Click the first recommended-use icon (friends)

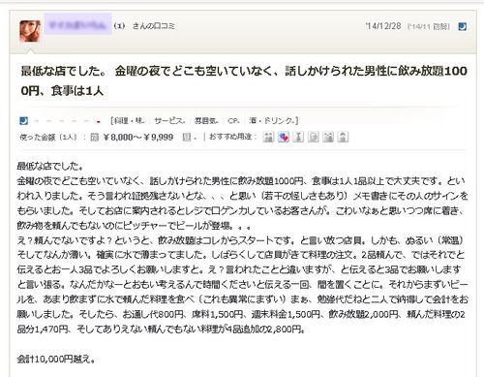(x=268, y=137)
